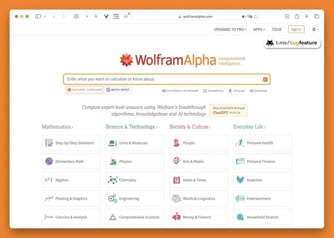Click the reload page icon

(256, 17)
